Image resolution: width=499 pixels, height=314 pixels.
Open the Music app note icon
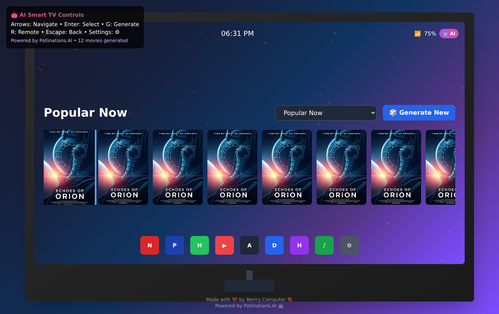[x=324, y=245]
